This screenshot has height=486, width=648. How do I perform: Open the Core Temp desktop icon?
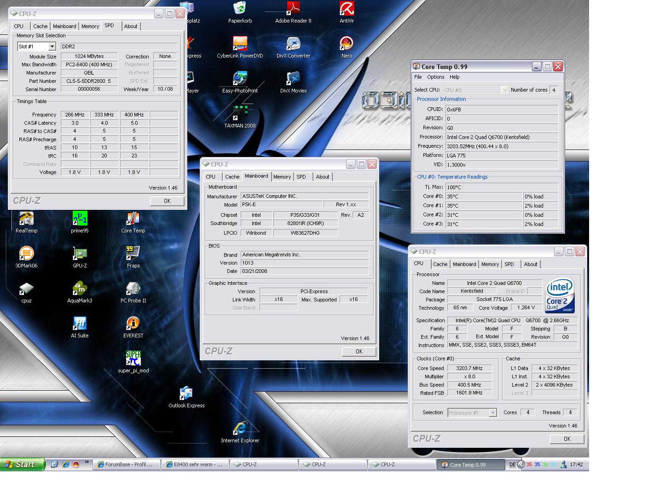[133, 222]
